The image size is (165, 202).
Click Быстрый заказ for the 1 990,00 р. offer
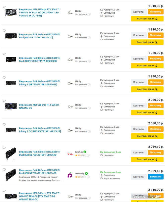(147, 89)
